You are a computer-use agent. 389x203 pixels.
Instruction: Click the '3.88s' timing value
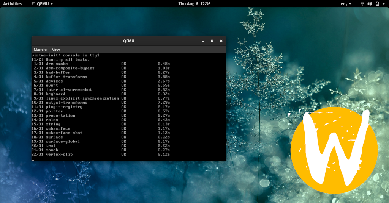164,77
